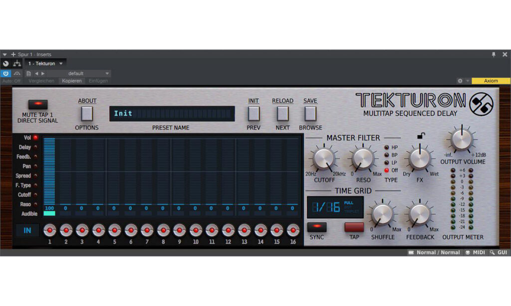The height and width of the screenshot is (306, 511).
Task: Click tap button 8
Action: pyautogui.click(x=163, y=230)
